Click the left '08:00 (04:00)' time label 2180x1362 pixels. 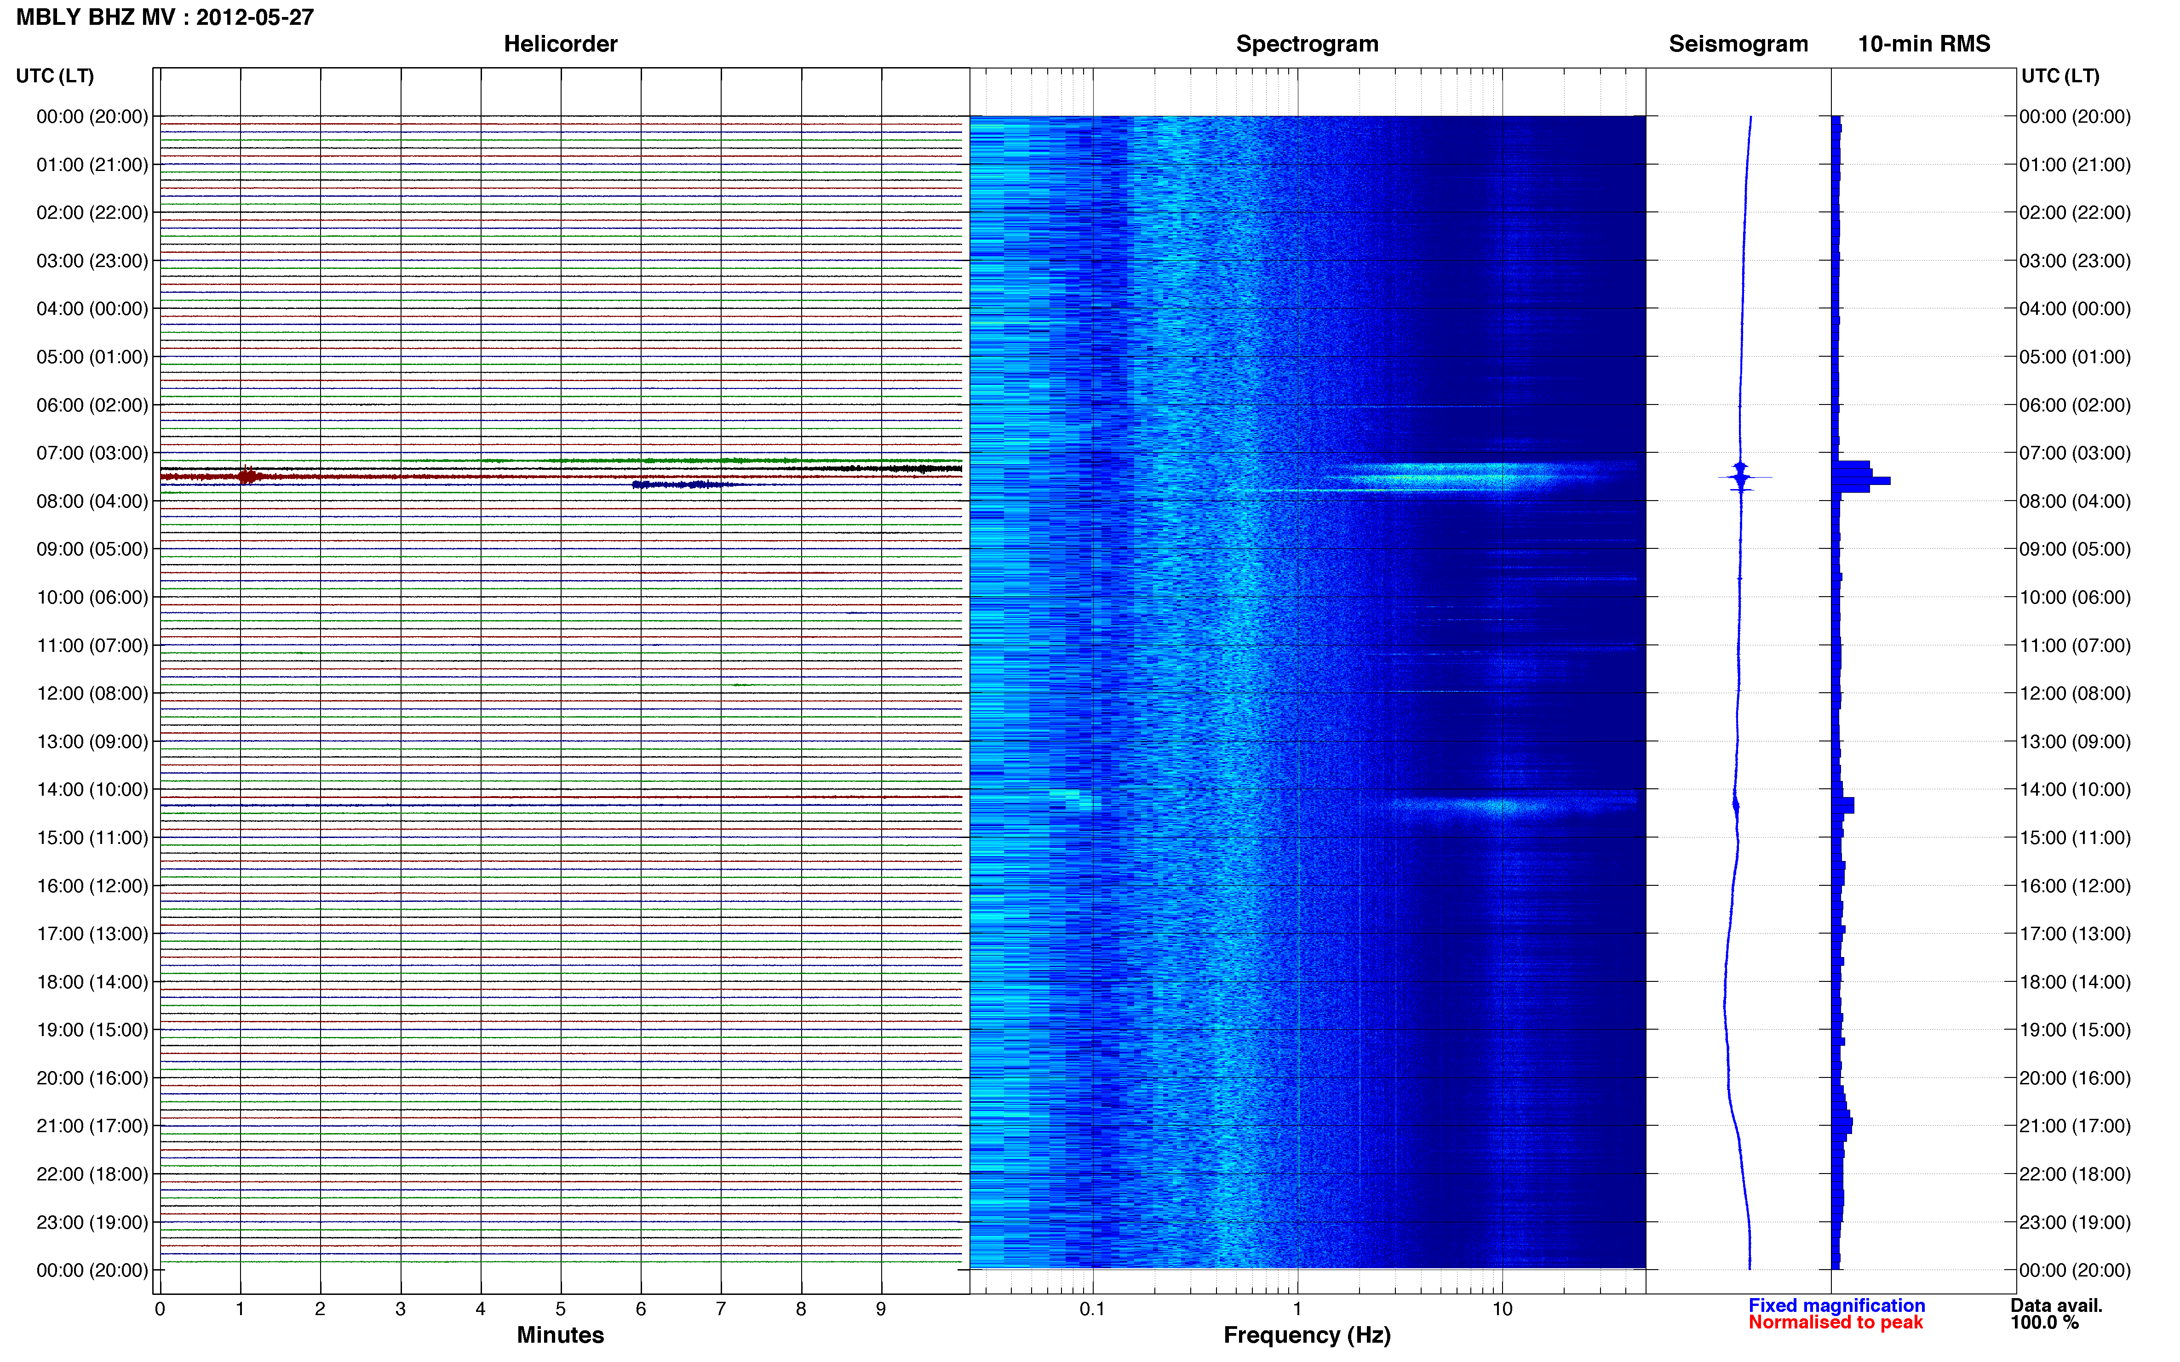pos(92,501)
